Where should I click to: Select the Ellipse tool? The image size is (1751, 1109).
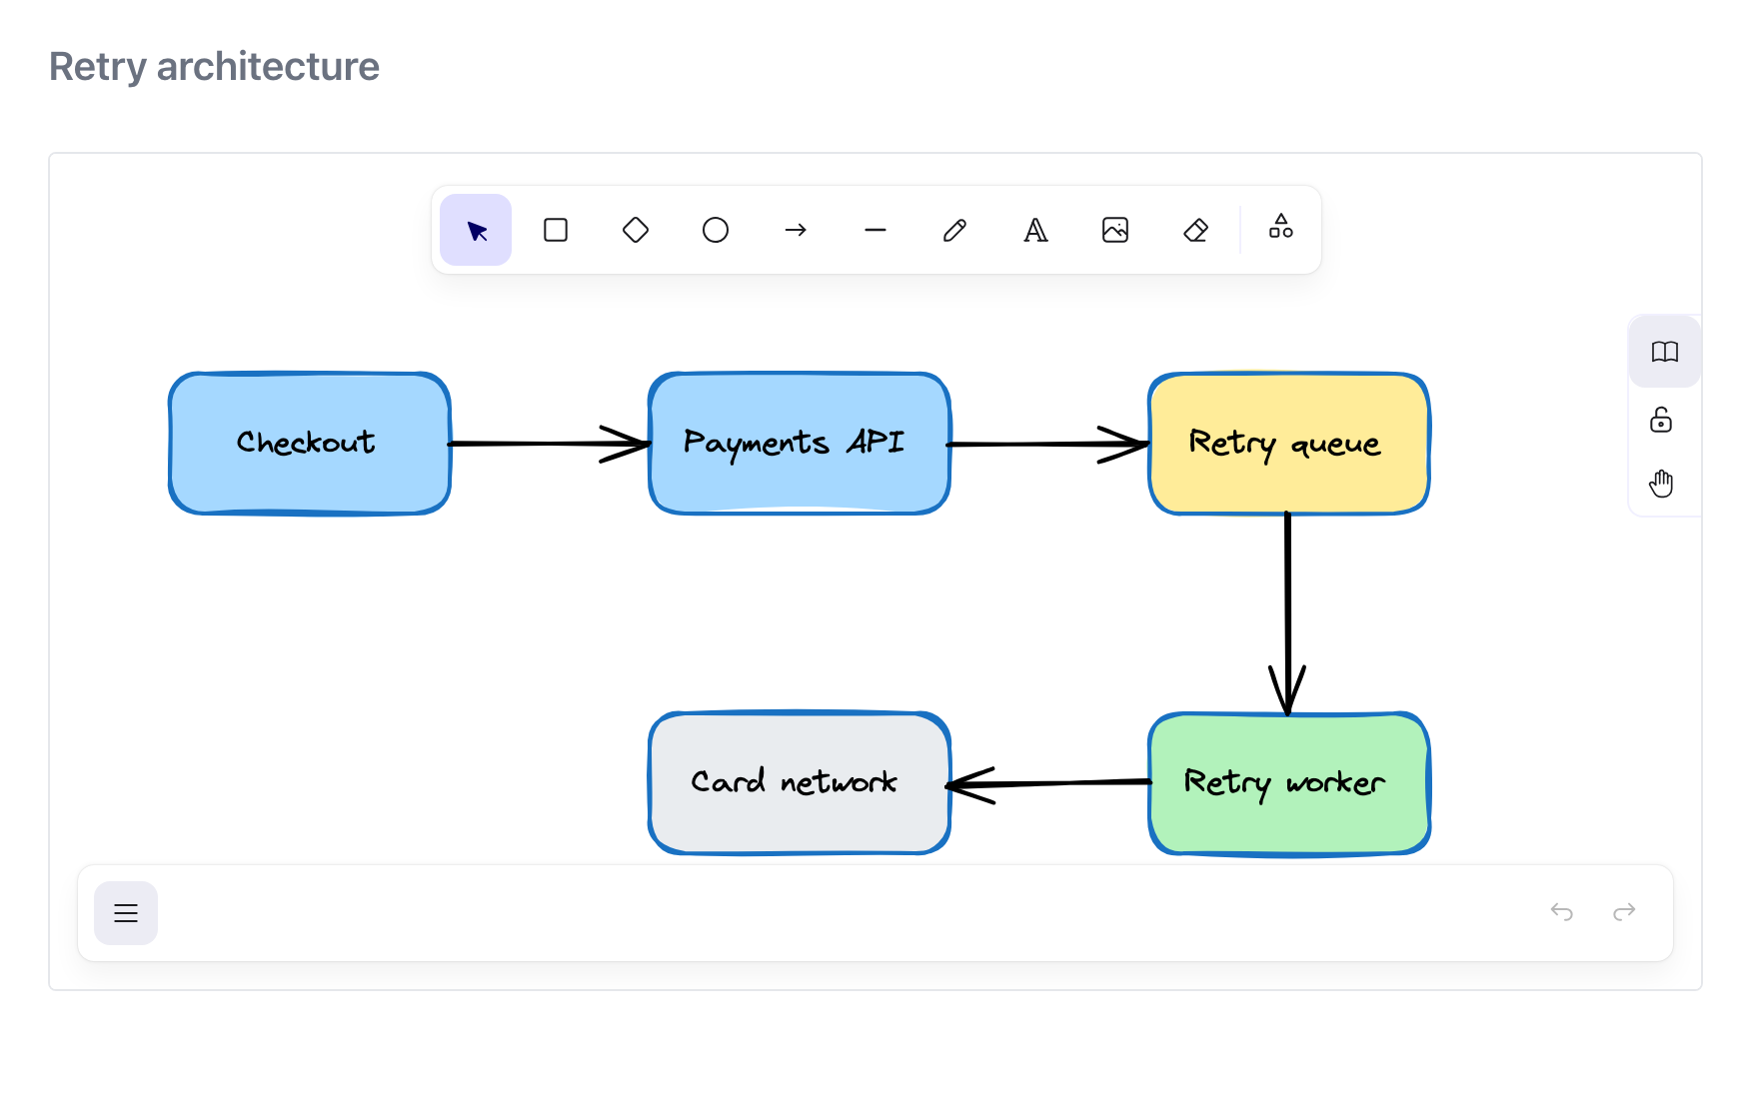(716, 230)
